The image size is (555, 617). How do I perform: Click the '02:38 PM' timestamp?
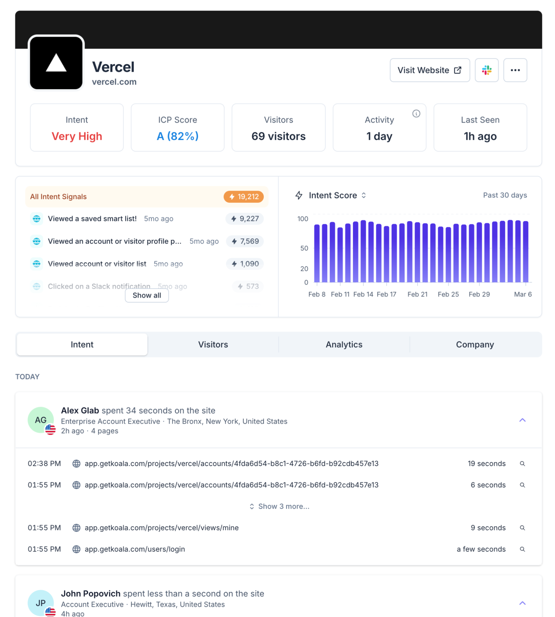coord(44,463)
